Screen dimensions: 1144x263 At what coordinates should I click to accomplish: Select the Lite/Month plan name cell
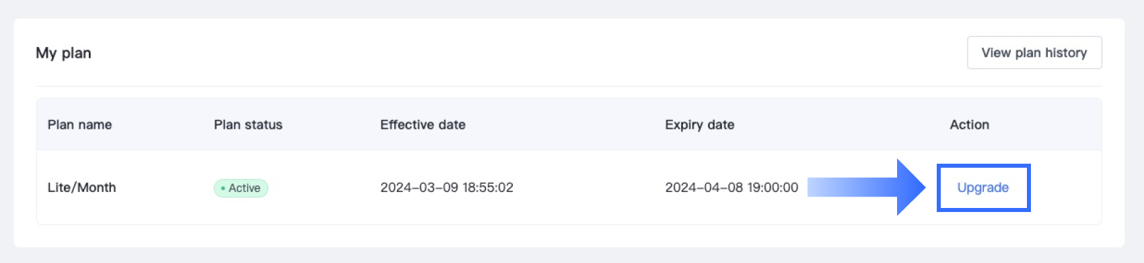[x=81, y=188]
